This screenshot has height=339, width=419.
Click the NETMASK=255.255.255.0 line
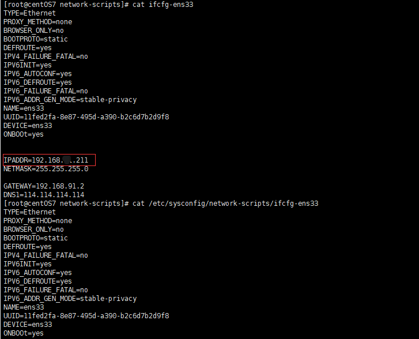(x=46, y=169)
